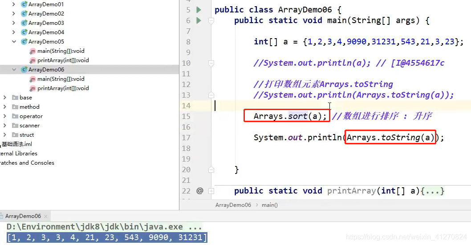
Task: Select ArrayDemo03 in project tree
Action: 46,23
